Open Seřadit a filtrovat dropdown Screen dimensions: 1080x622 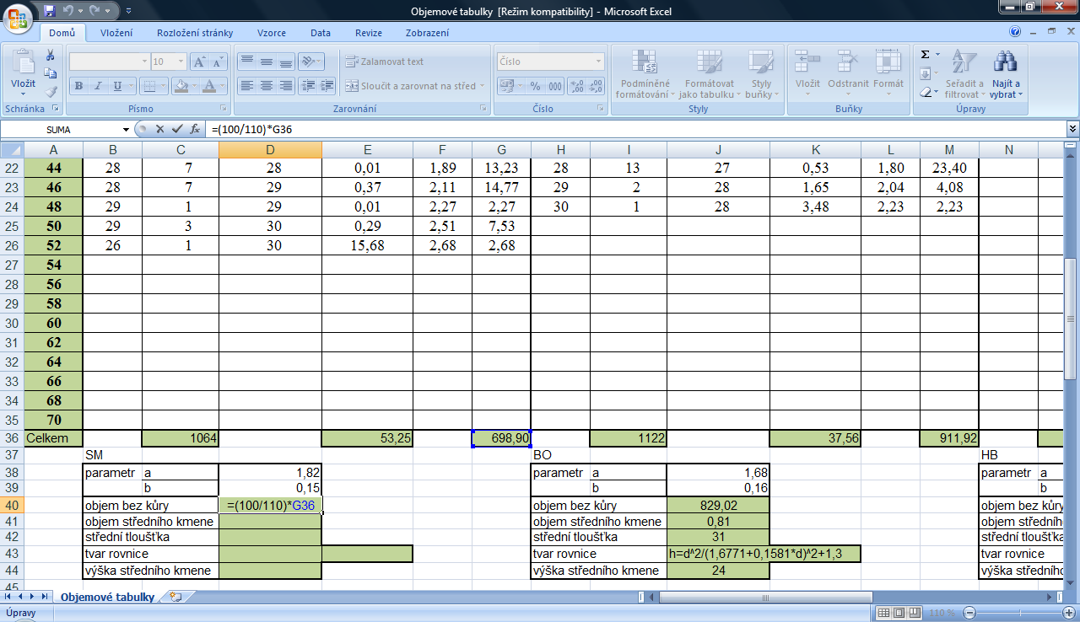[x=964, y=74]
